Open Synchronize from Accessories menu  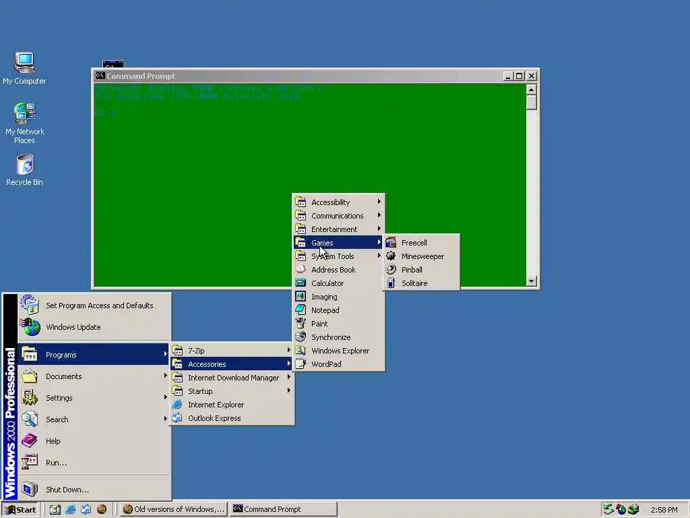click(338, 337)
